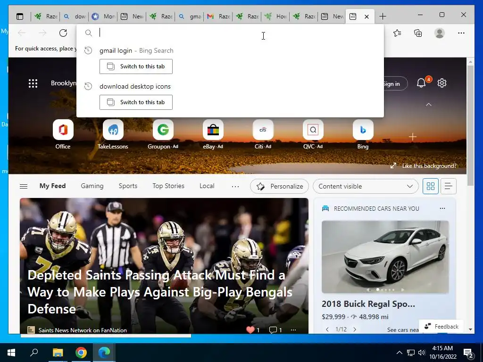
Task: Refresh the current page
Action: (63, 33)
